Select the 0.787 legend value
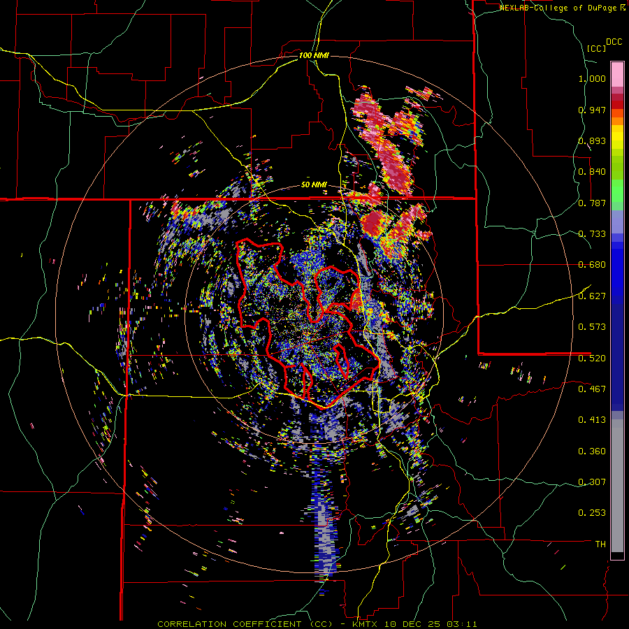This screenshot has width=629, height=629. pyautogui.click(x=592, y=203)
